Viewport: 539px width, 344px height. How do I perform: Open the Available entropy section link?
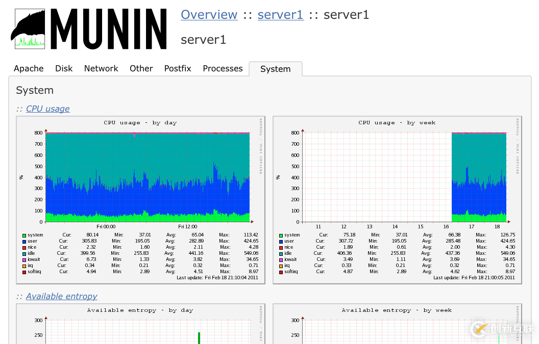tap(61, 296)
